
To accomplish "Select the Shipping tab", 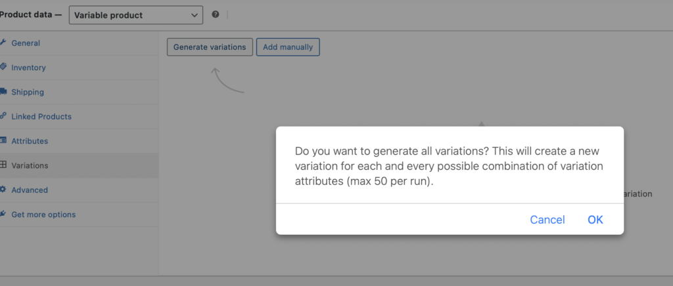I will coord(28,92).
